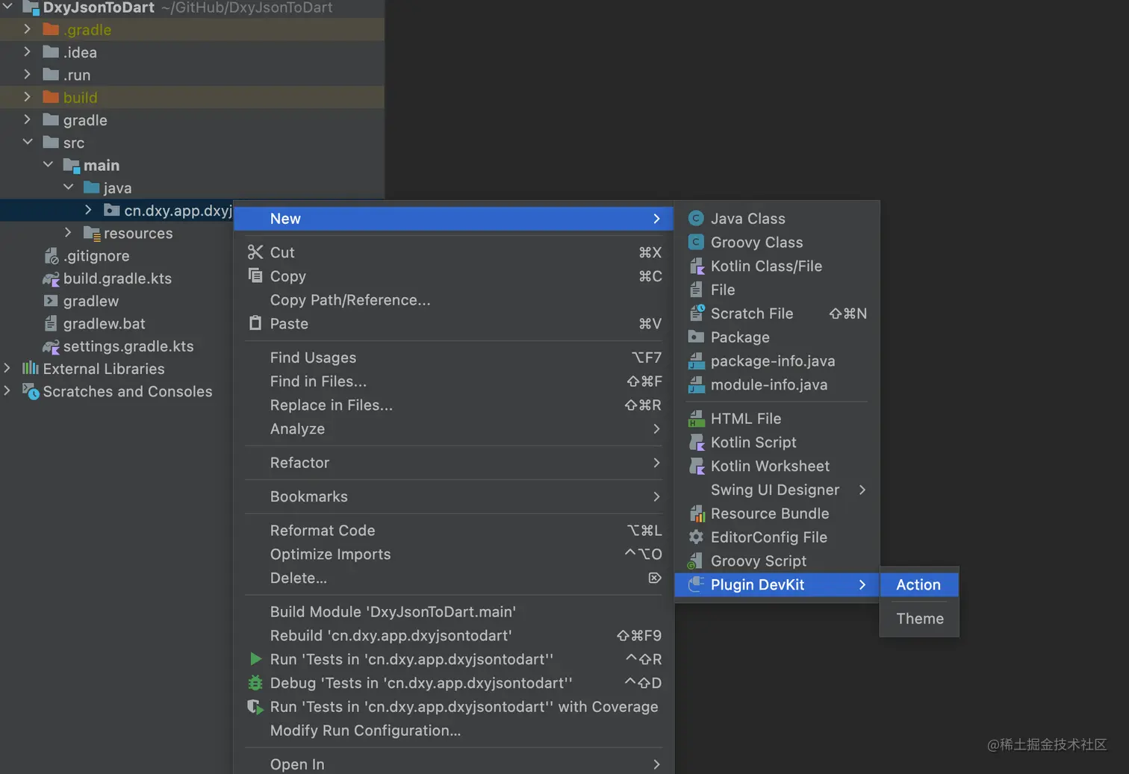Expand the .idea folder
Image resolution: width=1129 pixels, height=774 pixels.
(x=27, y=52)
